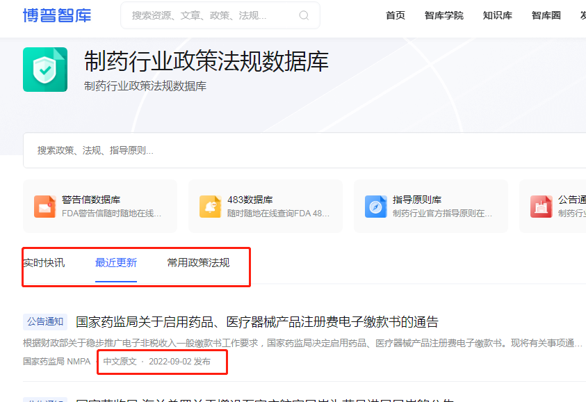Click the FDA警告信随时随地在线 description
This screenshot has width=586, height=402.
(111, 214)
